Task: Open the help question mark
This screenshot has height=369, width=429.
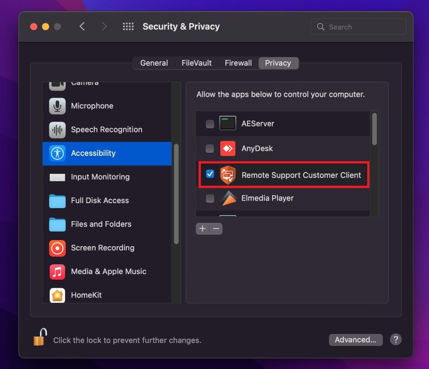Action: [395, 340]
